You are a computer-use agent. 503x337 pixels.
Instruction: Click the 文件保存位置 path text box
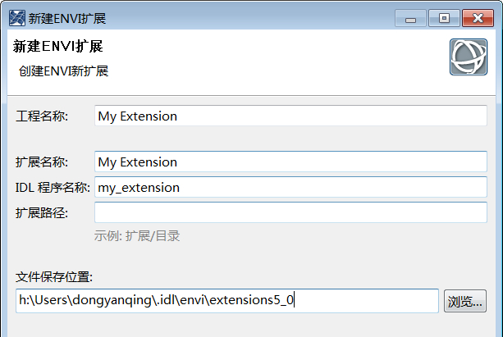click(x=227, y=301)
